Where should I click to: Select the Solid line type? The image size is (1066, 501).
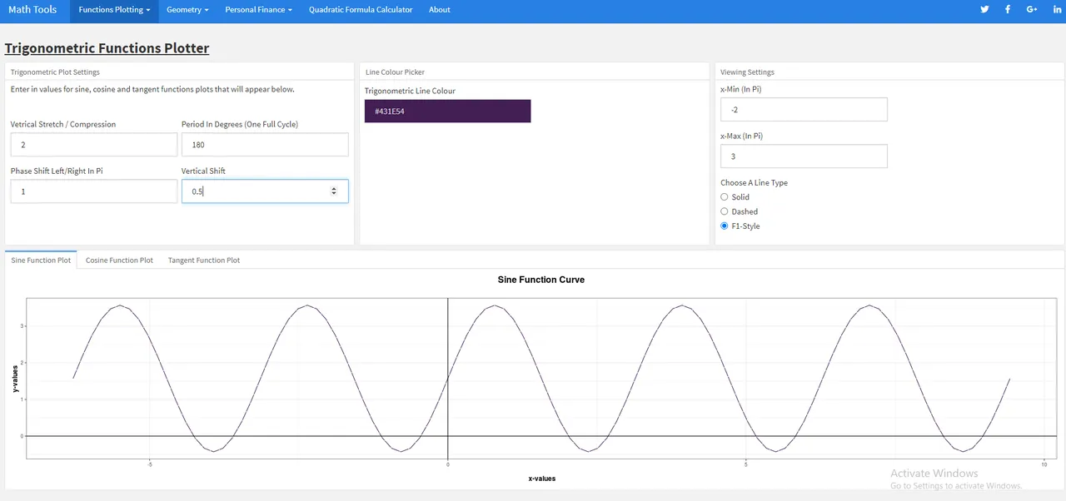click(725, 197)
